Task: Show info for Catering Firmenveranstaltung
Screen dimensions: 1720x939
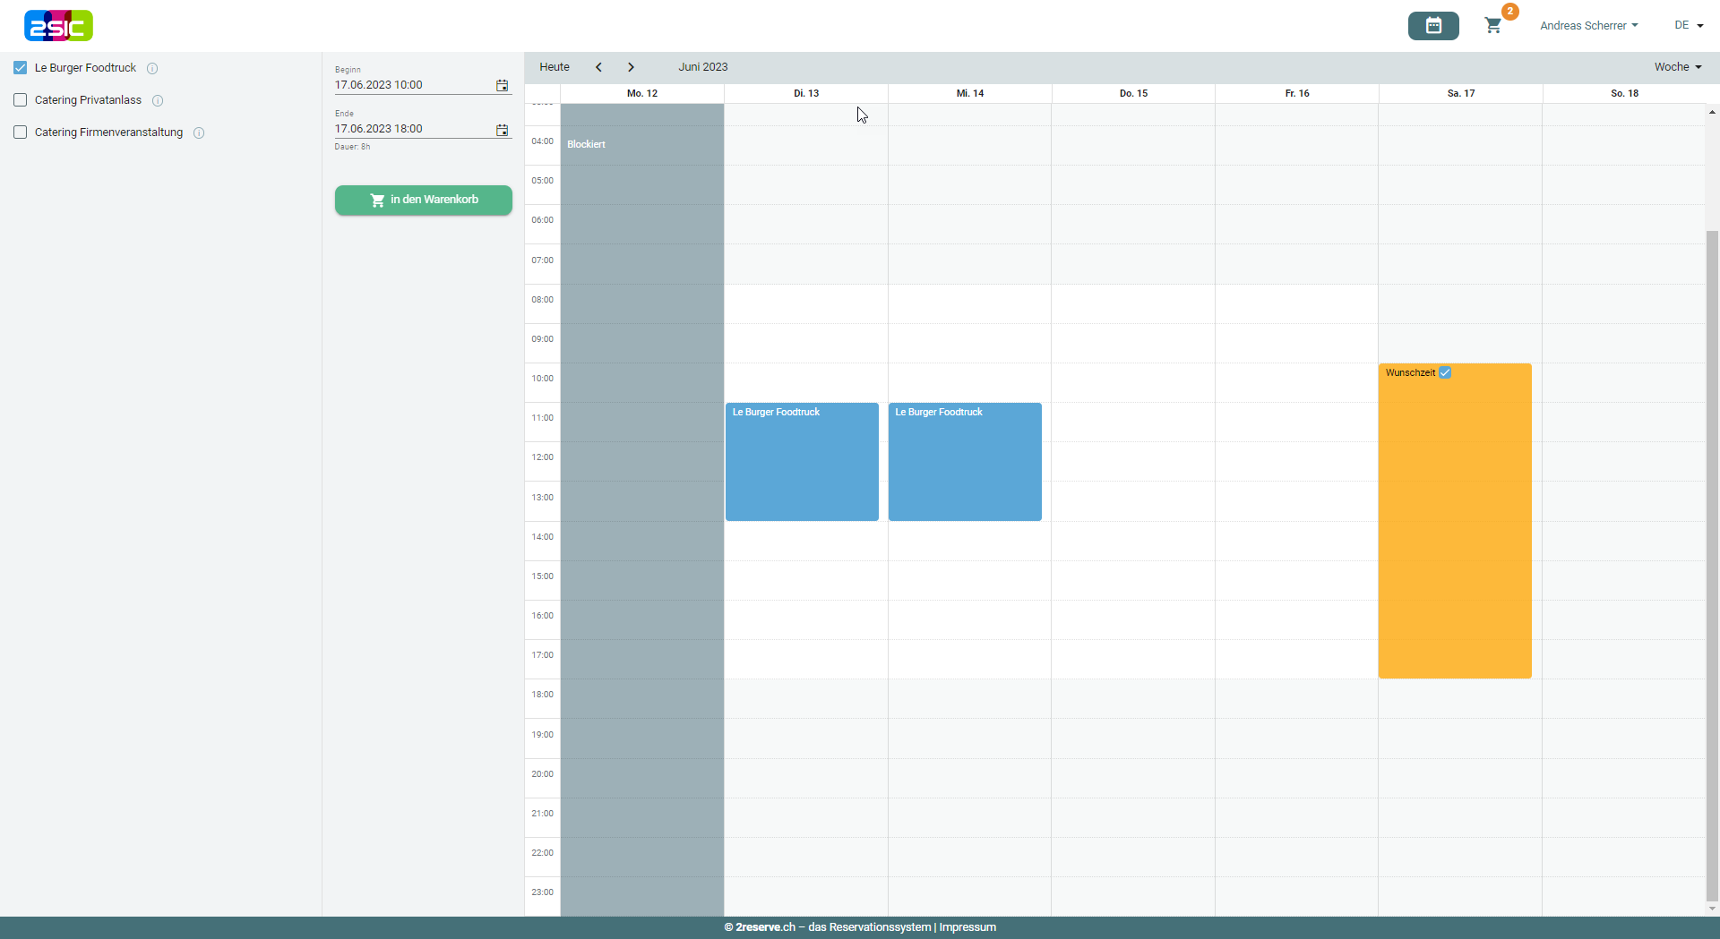Action: pyautogui.click(x=199, y=132)
